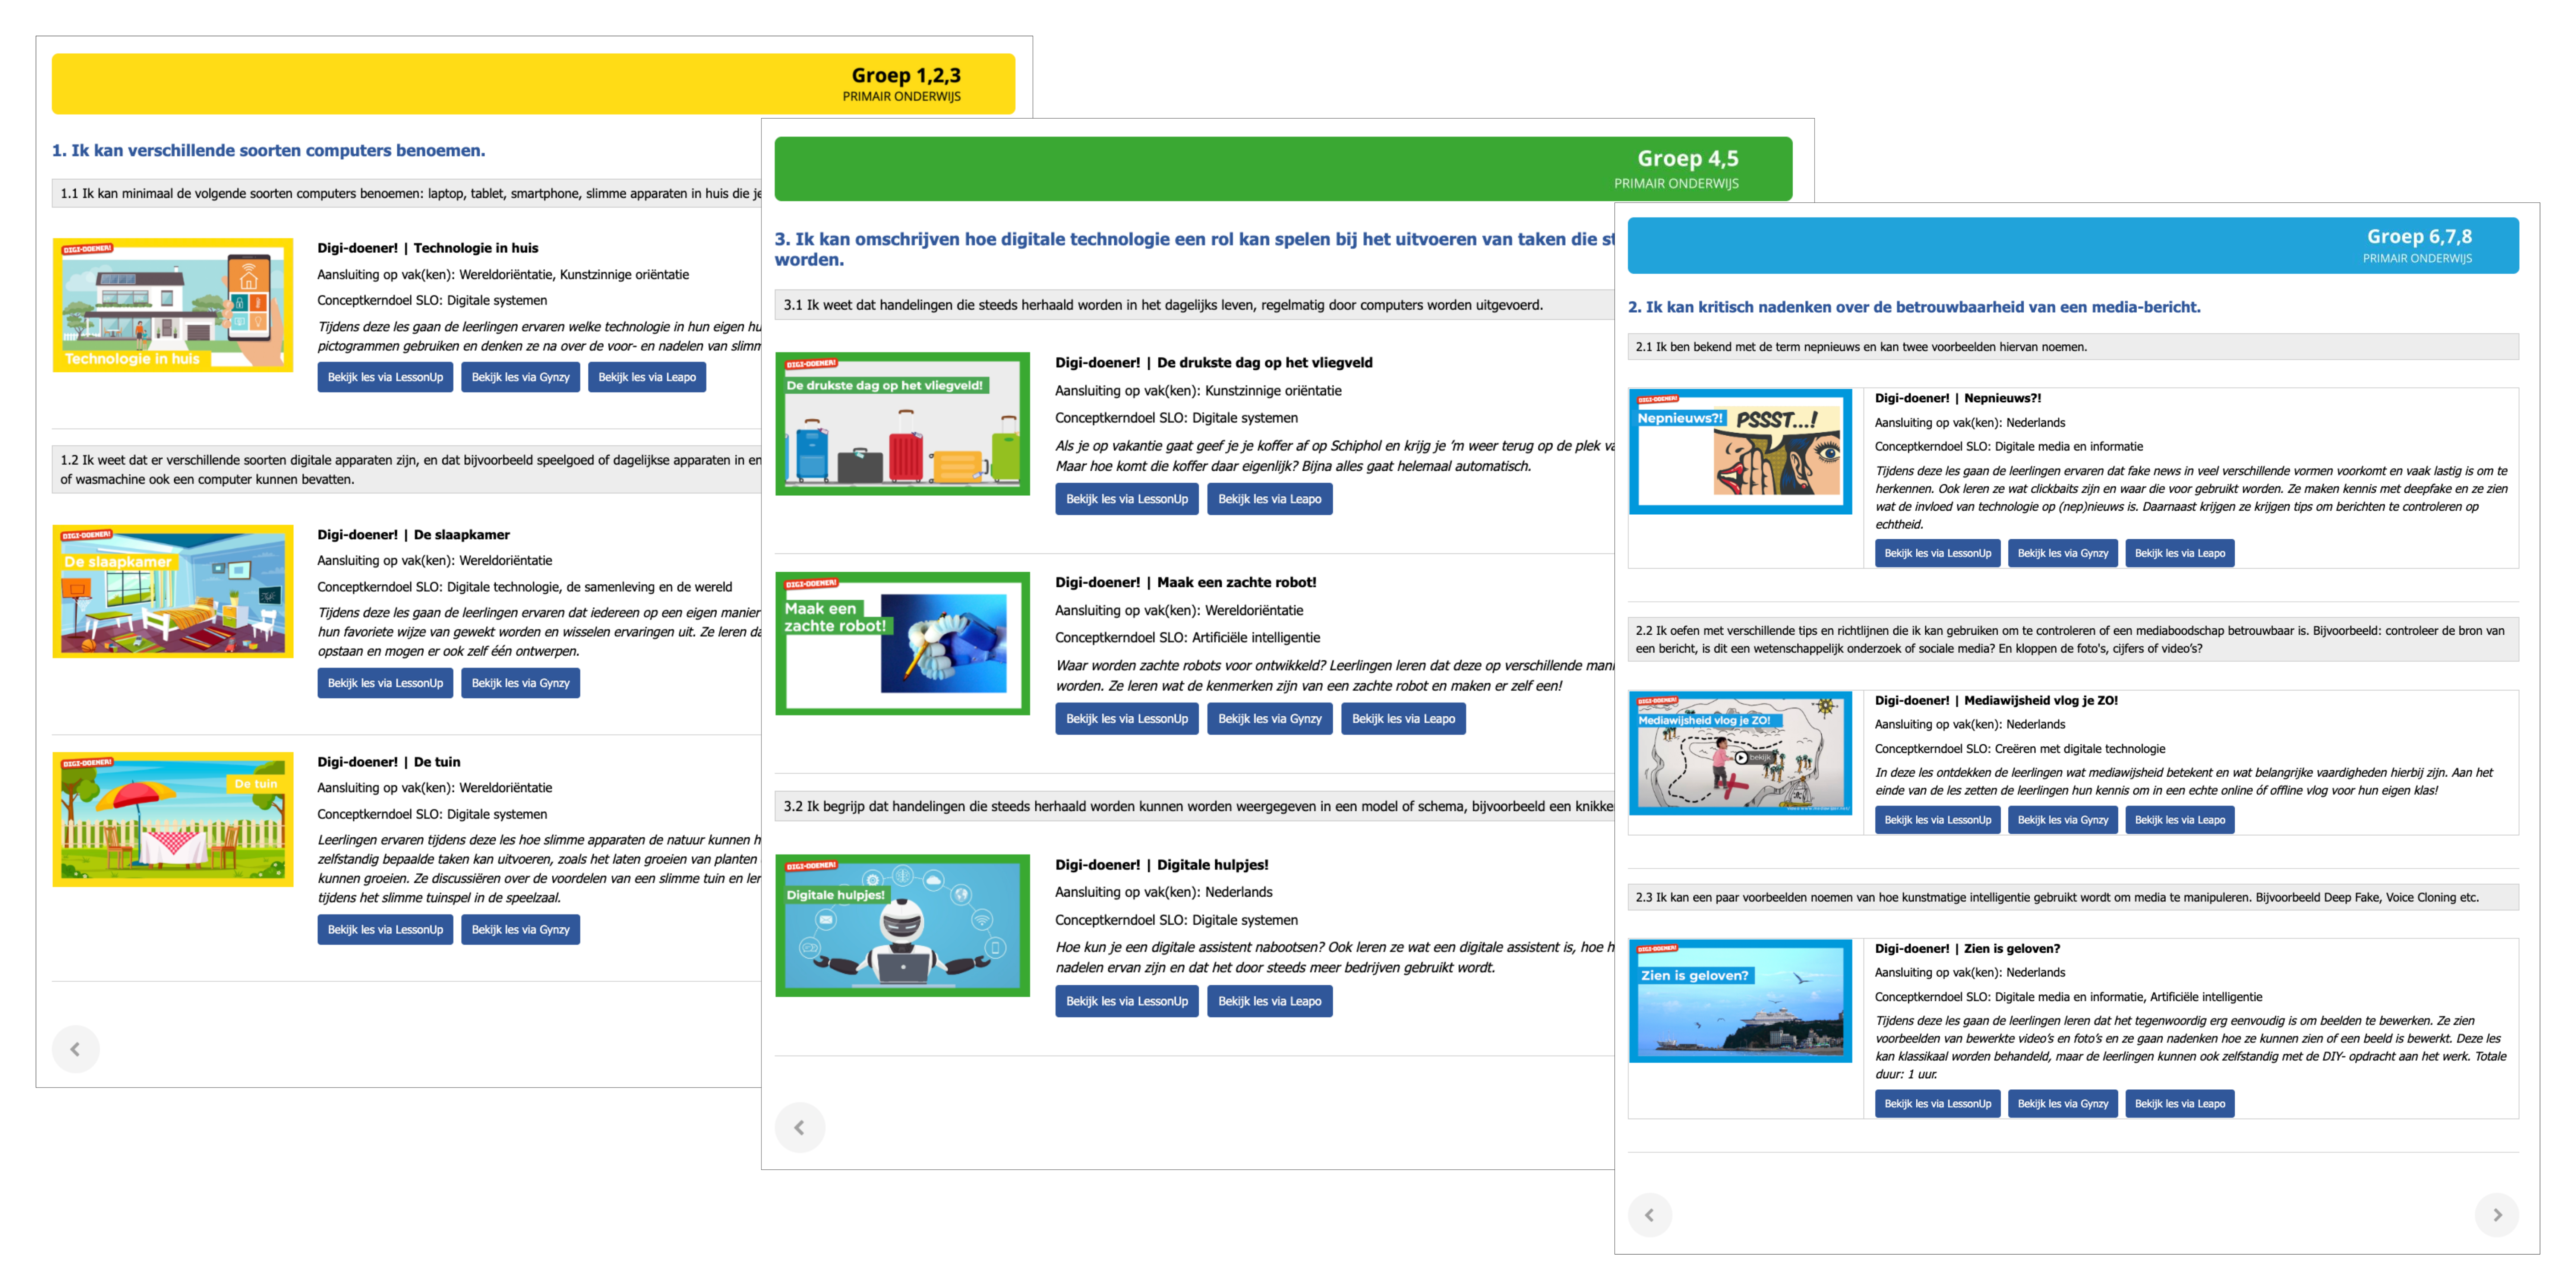View De drukste dag op het vliegveld via LessonUp
This screenshot has width=2576, height=1288.
[x=1127, y=499]
